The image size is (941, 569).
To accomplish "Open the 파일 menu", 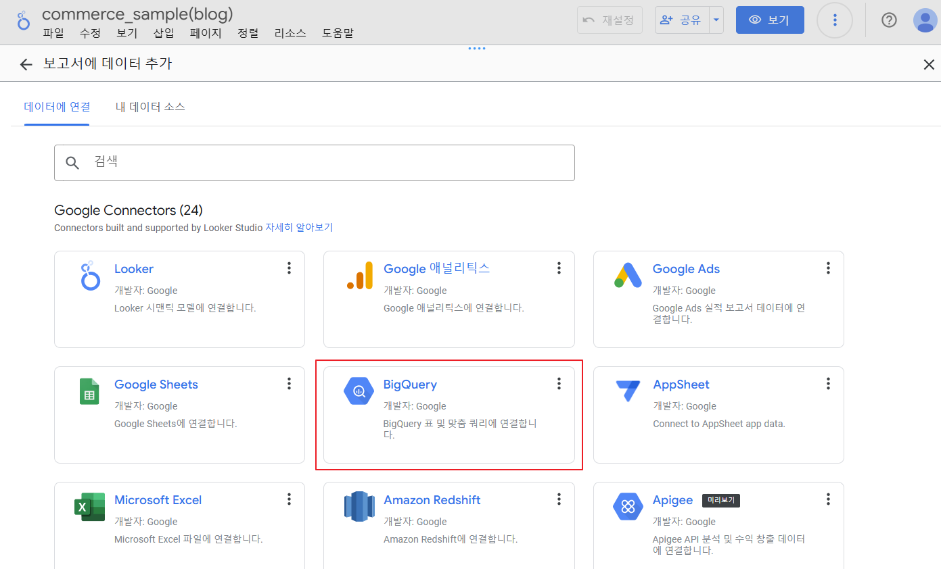I will 53,33.
